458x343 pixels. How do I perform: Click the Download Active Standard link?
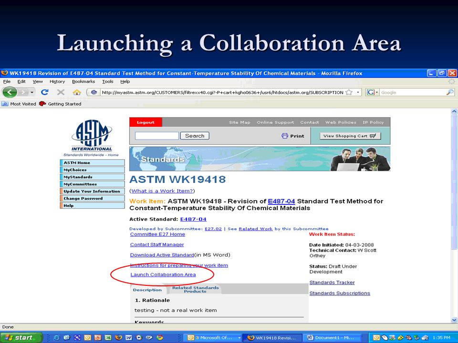[x=162, y=255]
